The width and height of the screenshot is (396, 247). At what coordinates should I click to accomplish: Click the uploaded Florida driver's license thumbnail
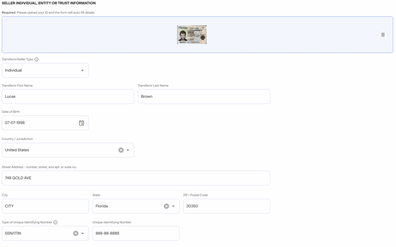tap(191, 34)
